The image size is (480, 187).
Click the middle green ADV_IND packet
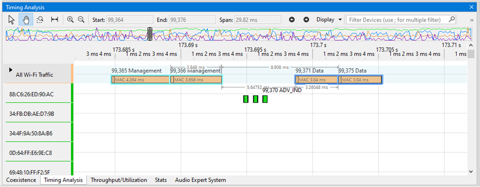pos(256,99)
